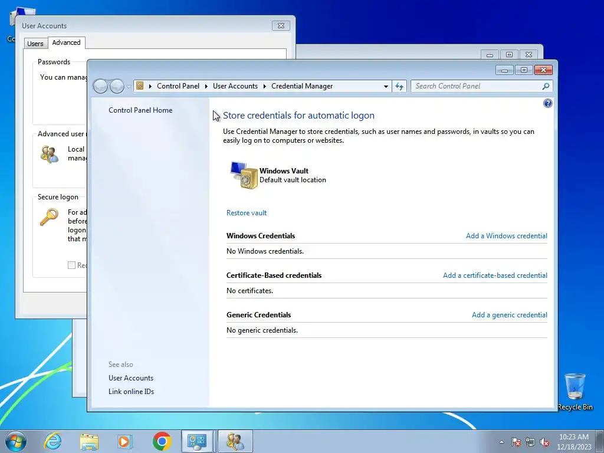Click the 'No generic credentials.' text
The height and width of the screenshot is (453, 604).
click(262, 330)
